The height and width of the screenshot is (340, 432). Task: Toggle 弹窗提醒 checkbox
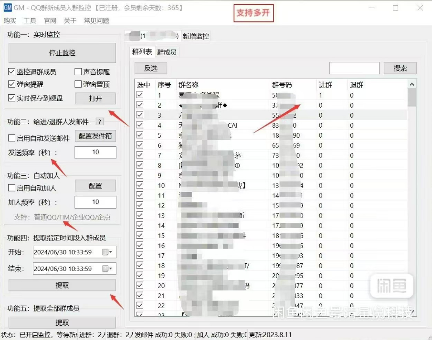[x=11, y=84]
